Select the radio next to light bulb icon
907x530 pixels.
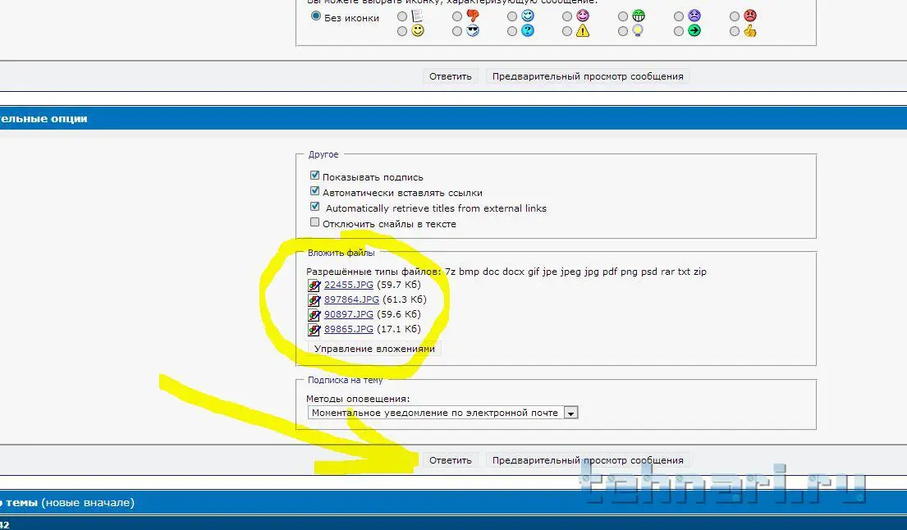tap(622, 31)
